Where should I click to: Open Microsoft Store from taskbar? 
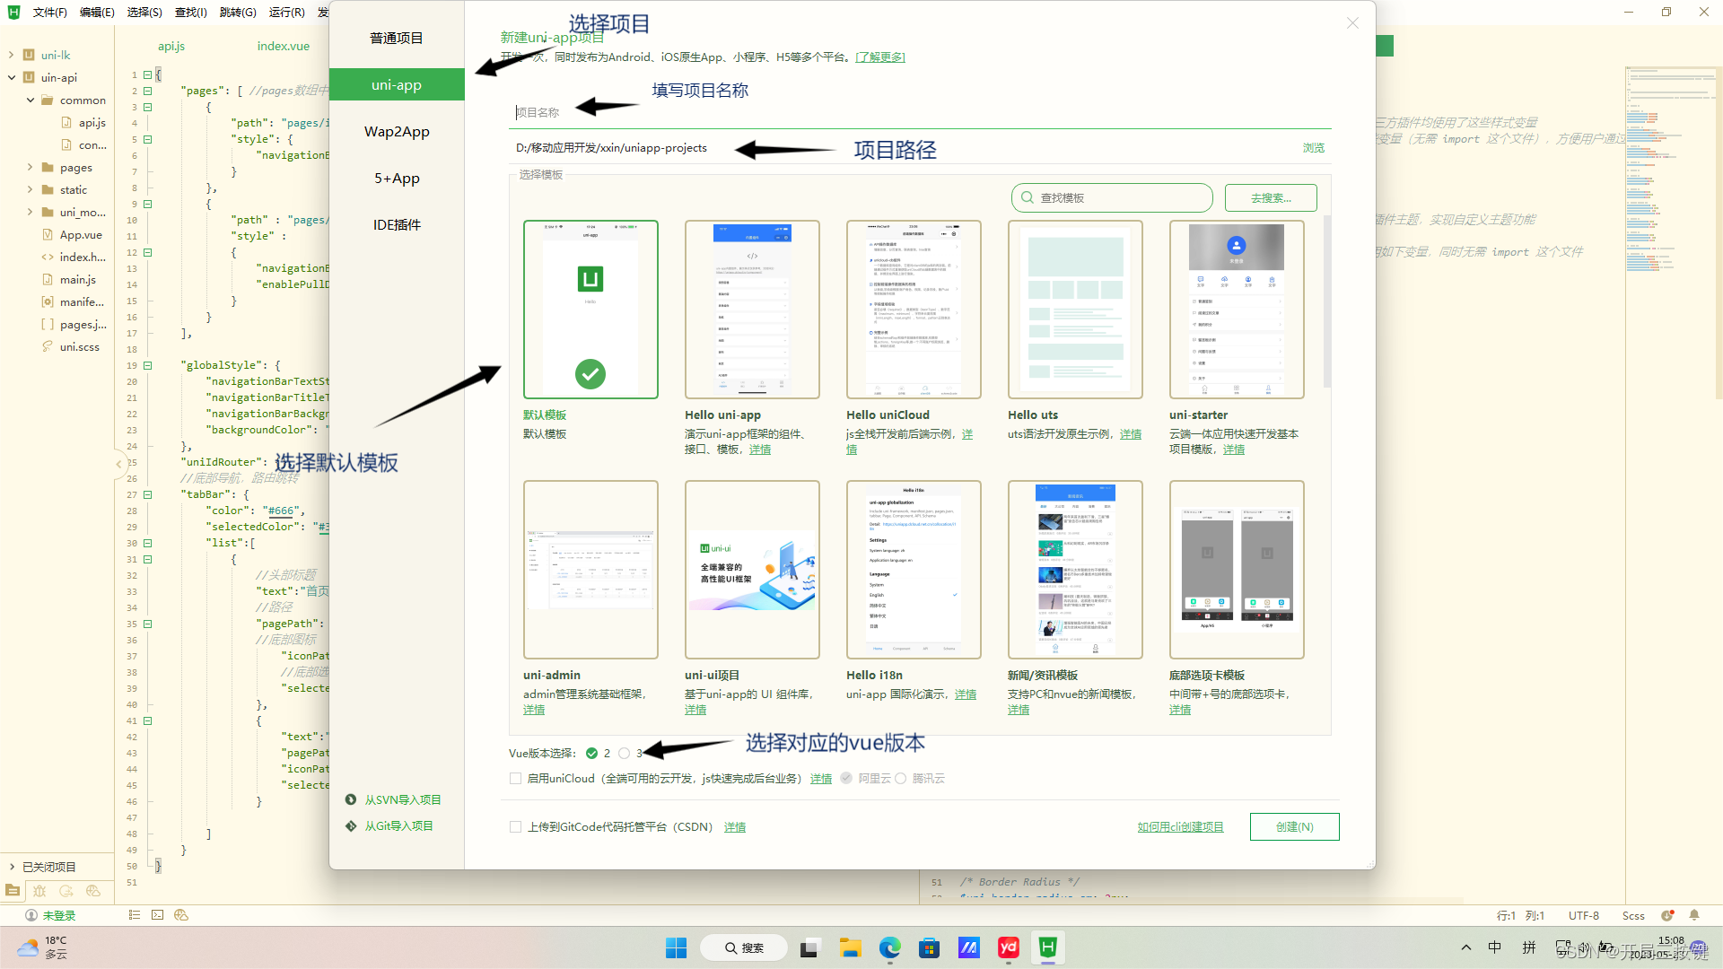click(930, 947)
